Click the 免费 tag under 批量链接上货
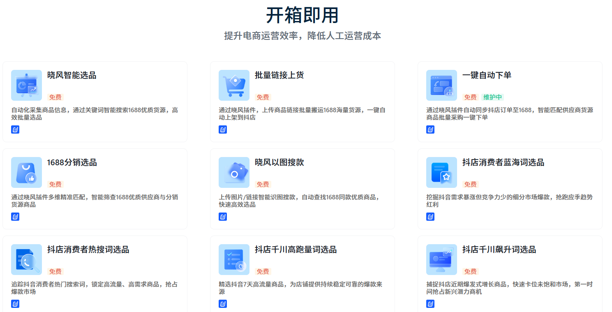Viewport: 612px width, 312px height. (x=263, y=97)
